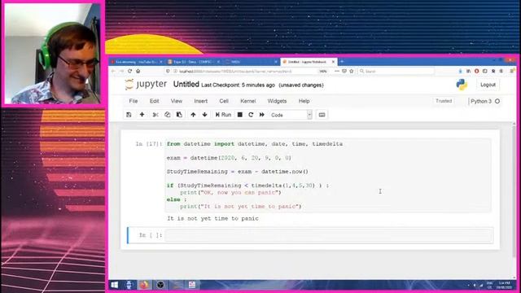Open the Widgets menu
This screenshot has width=521, height=293.
click(x=277, y=101)
